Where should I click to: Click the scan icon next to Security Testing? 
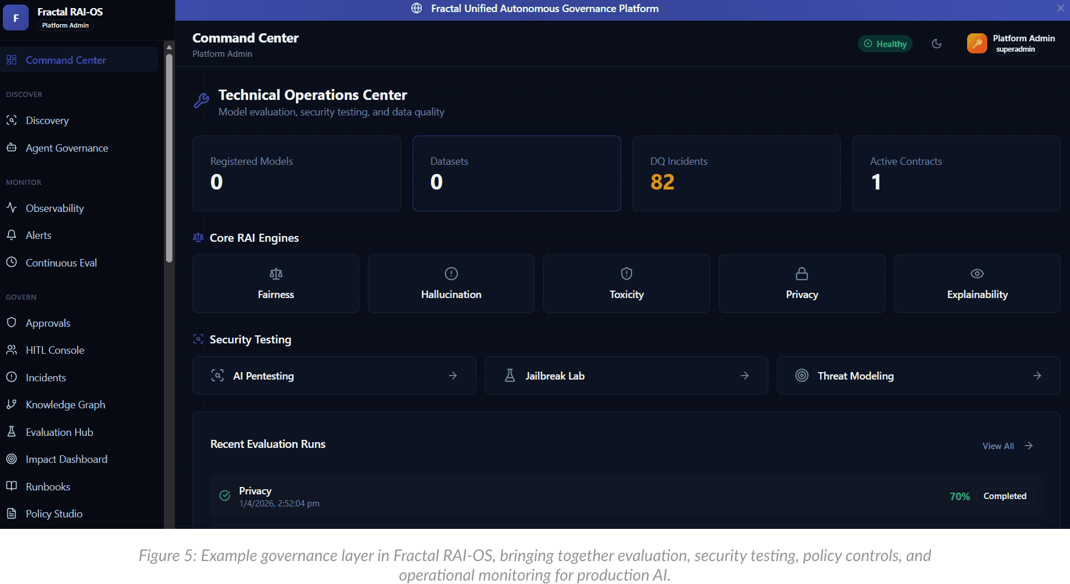[x=198, y=339]
